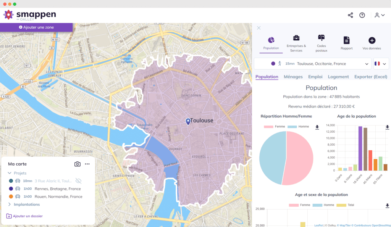Take a map screenshot with the camera icon
This screenshot has height=227, width=391.
point(77,164)
